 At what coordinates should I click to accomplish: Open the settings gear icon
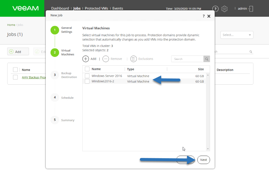[x=224, y=9]
